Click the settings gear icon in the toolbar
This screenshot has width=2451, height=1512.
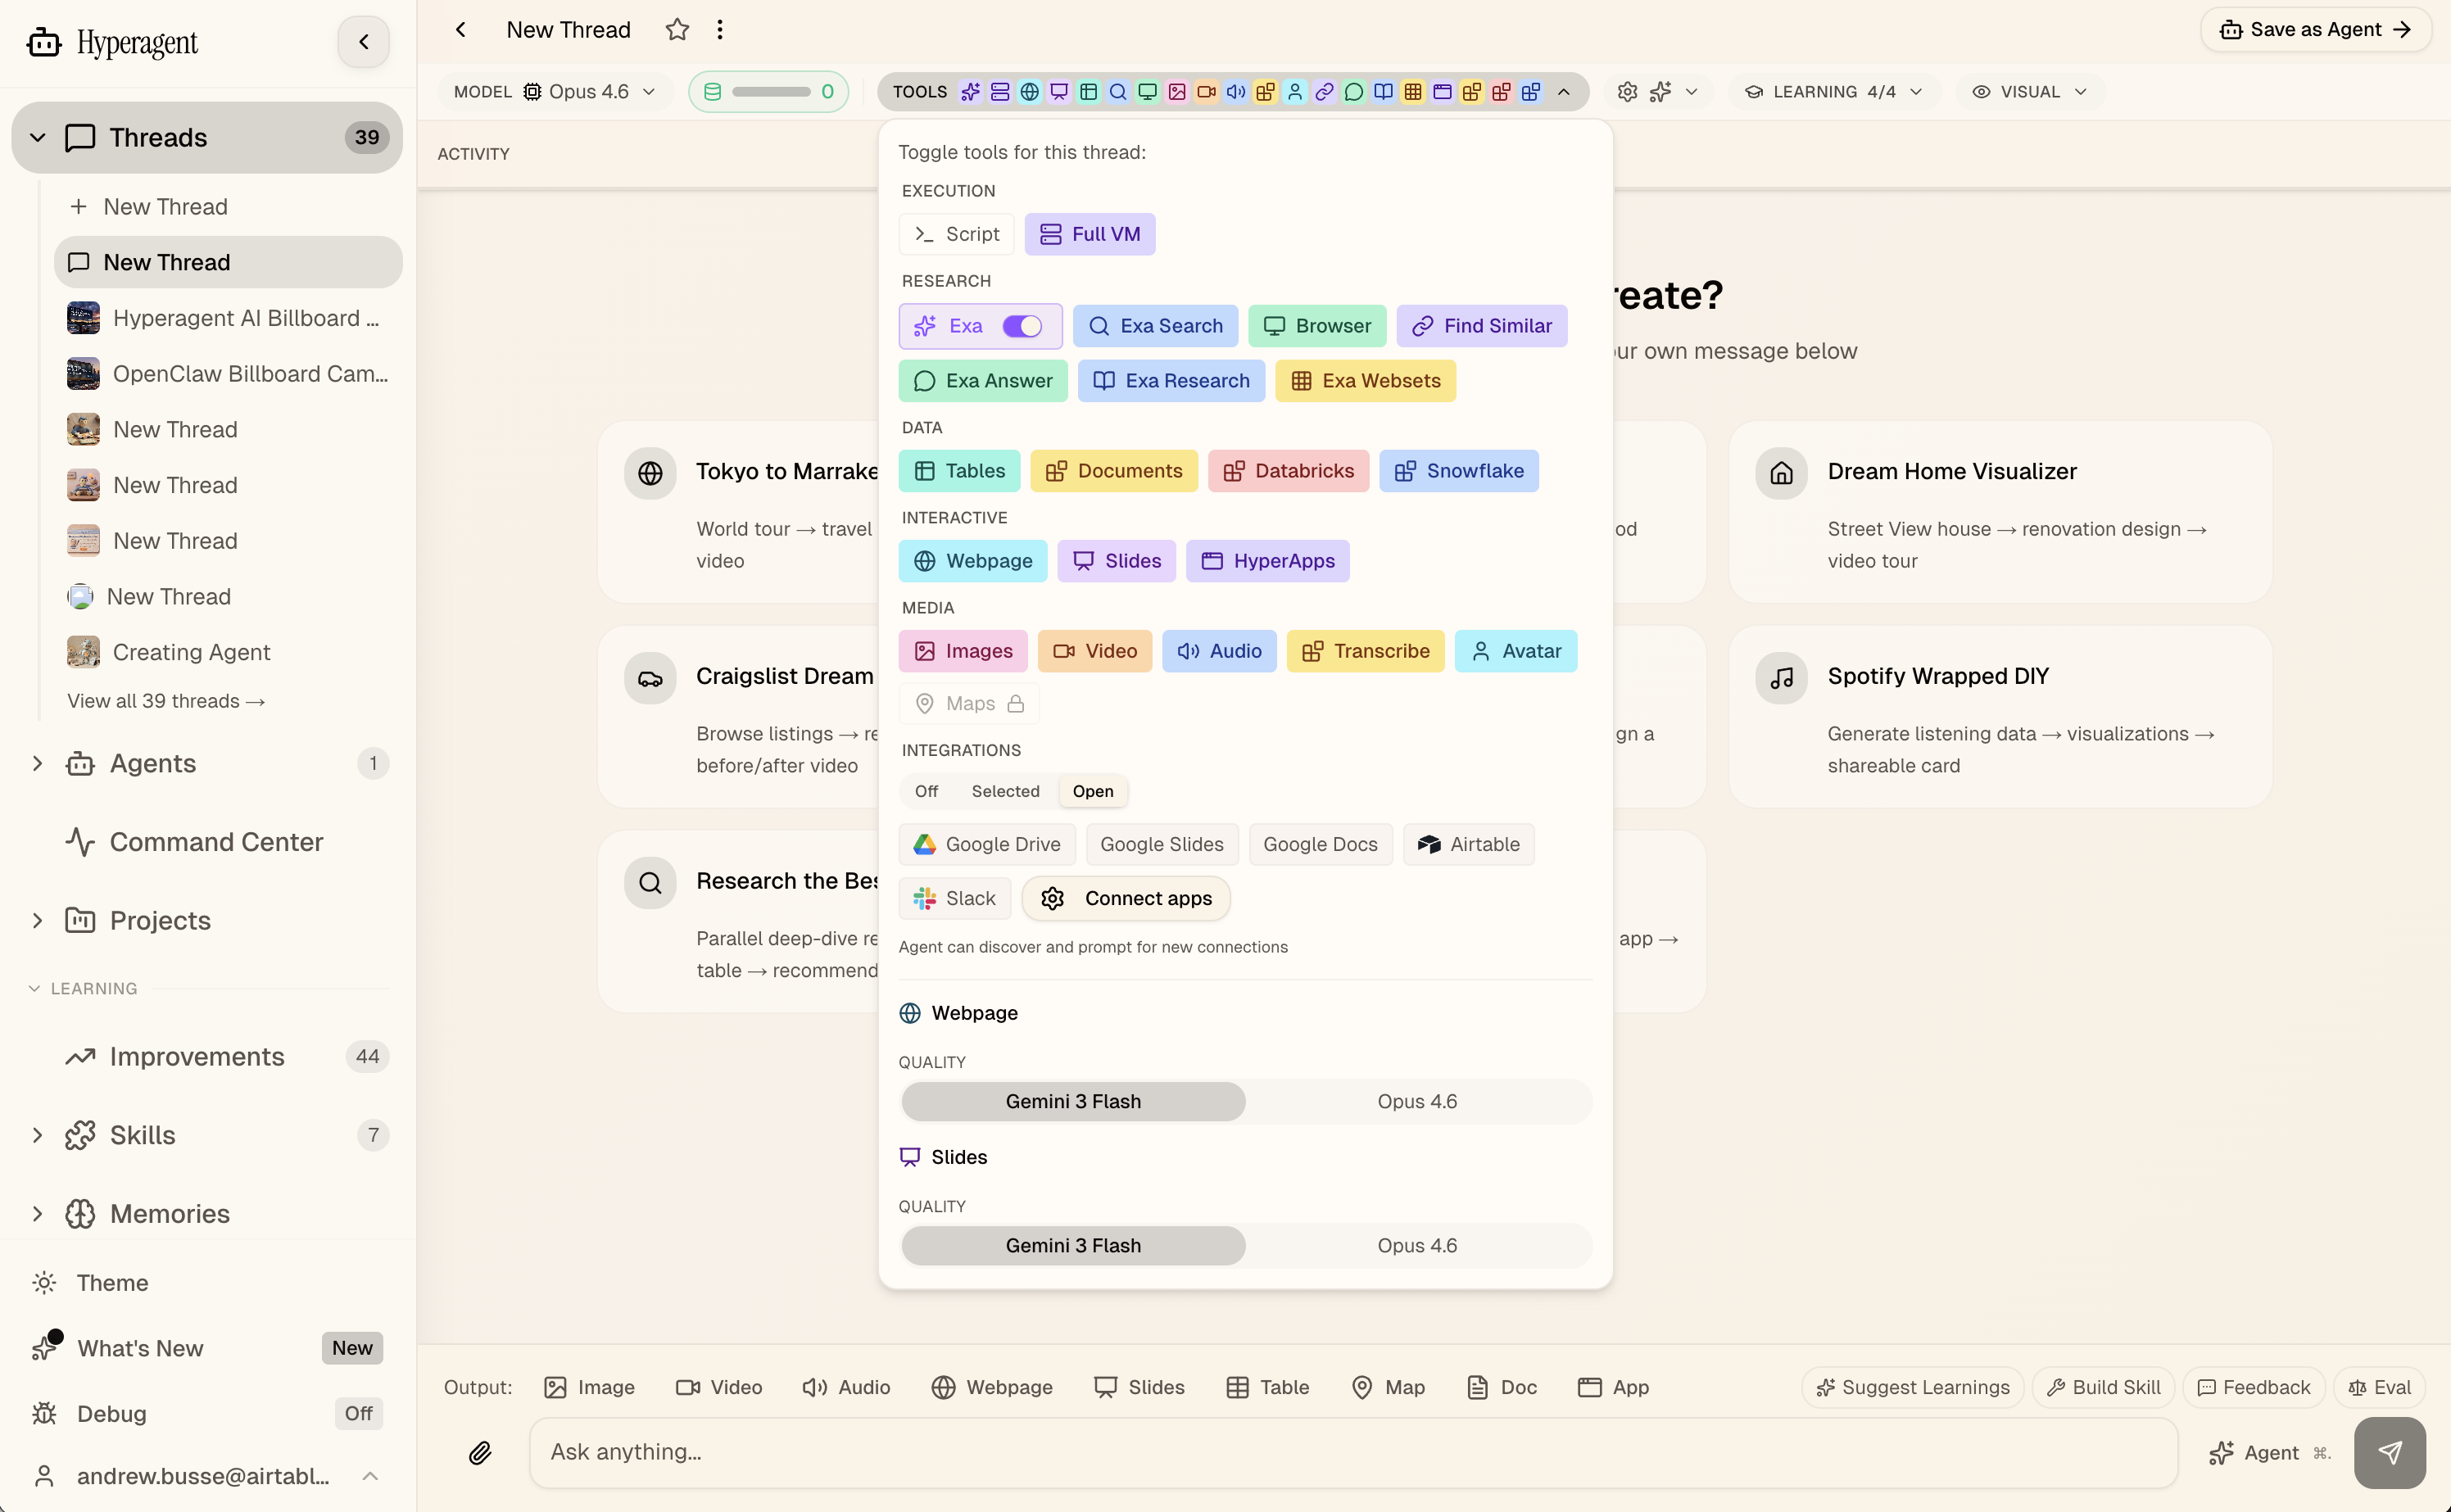point(1627,92)
